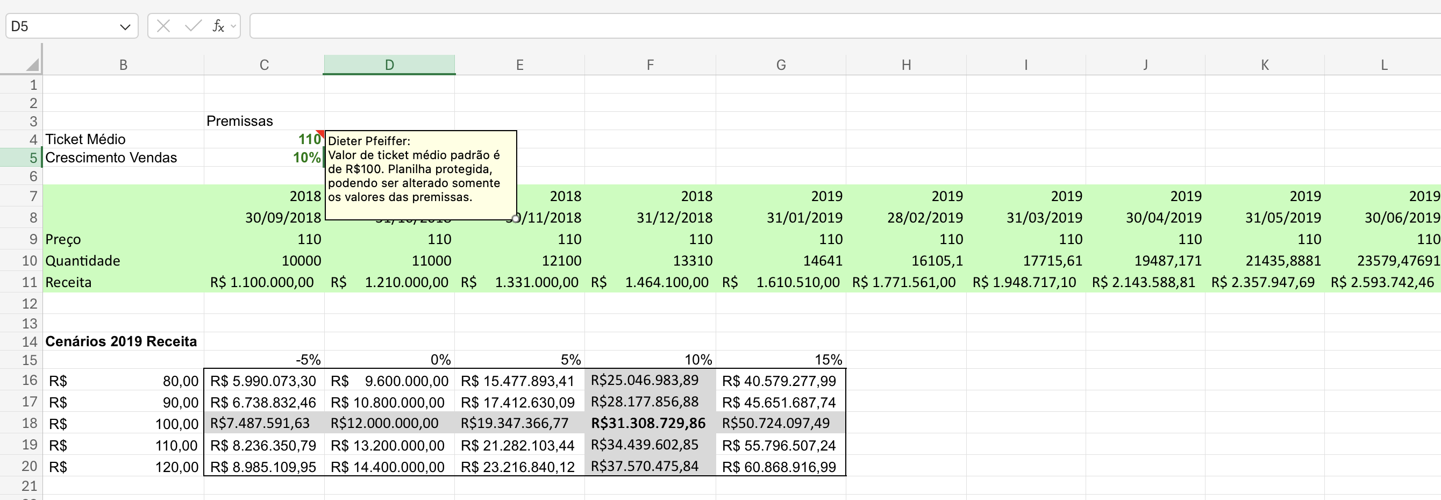Open the insert function fx button
This screenshot has height=500, width=1441.
pos(218,26)
